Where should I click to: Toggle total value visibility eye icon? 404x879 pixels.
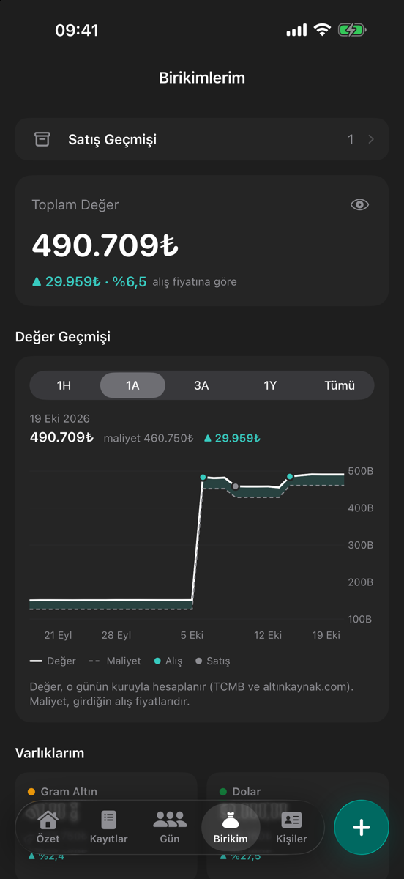[x=359, y=205]
